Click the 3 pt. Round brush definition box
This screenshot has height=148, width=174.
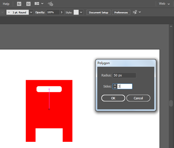pyautogui.click(x=17, y=12)
